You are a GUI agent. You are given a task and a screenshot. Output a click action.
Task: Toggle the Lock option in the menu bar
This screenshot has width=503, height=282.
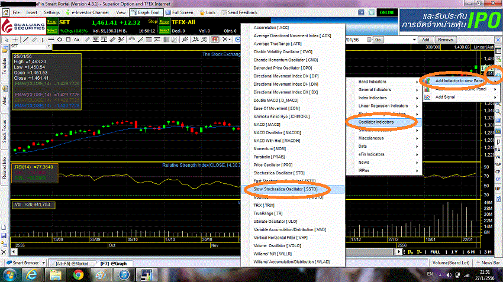[x=207, y=12]
